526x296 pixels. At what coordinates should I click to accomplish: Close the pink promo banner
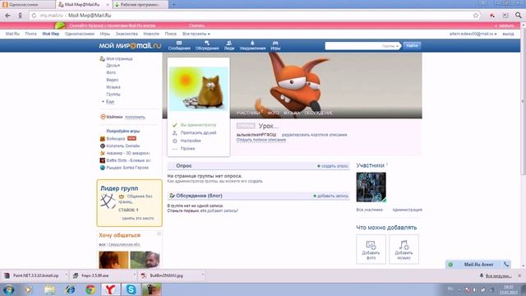505,25
